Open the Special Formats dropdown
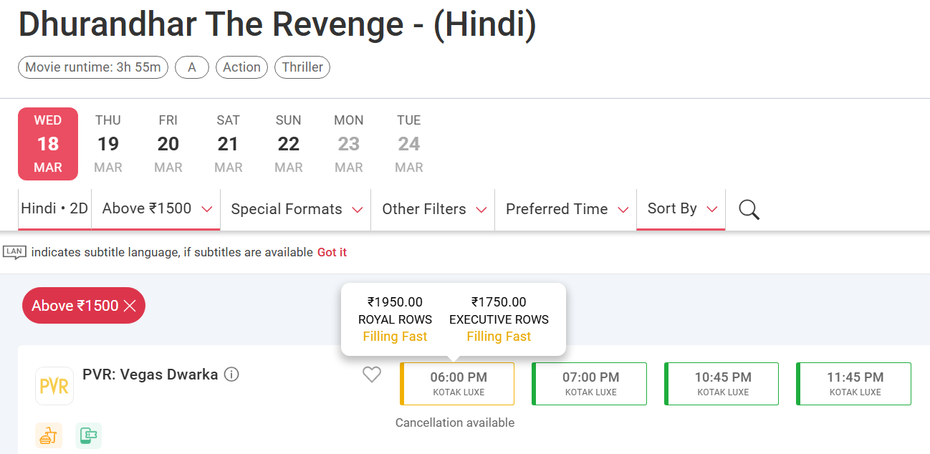Screen dimensions: 930x454 point(295,209)
